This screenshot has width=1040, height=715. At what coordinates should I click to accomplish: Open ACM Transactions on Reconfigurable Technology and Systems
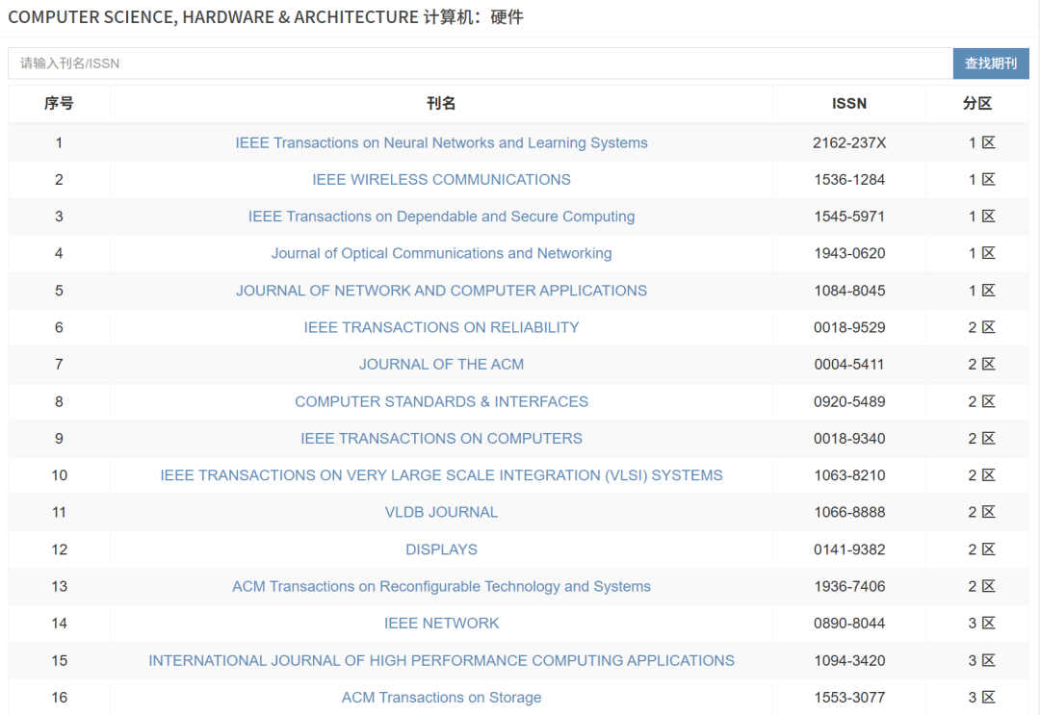click(441, 586)
